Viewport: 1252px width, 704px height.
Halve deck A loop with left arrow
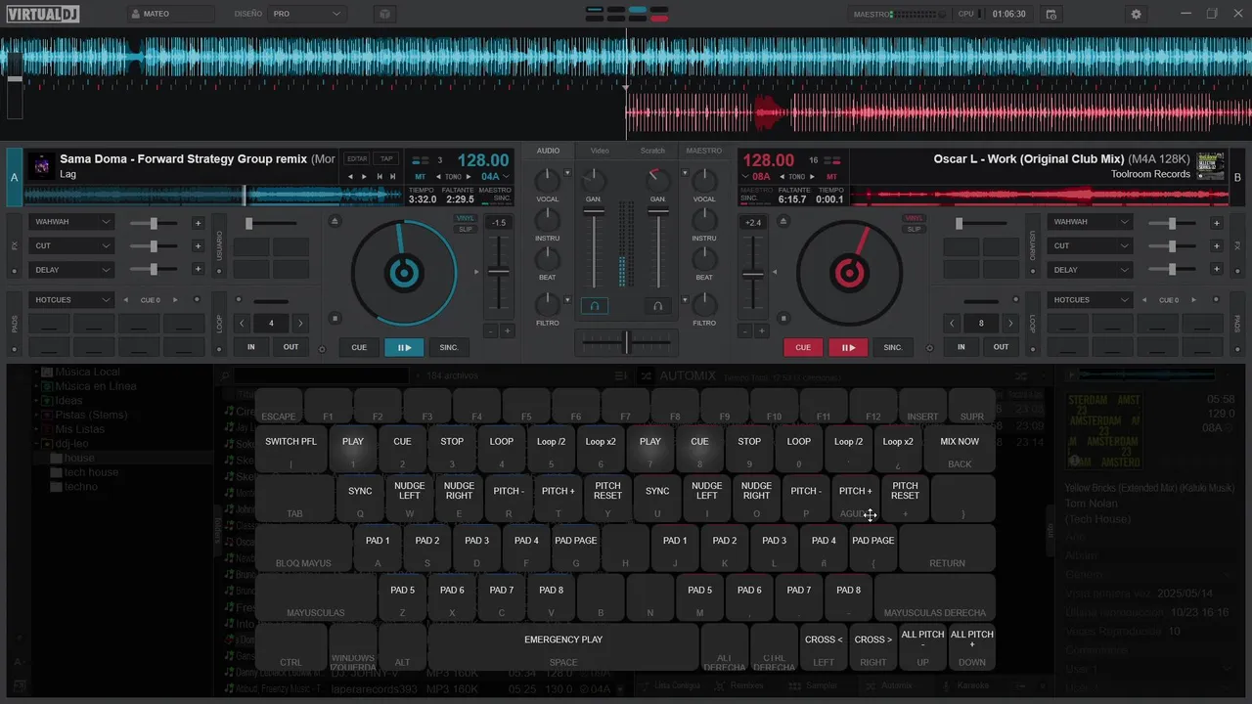(x=243, y=323)
